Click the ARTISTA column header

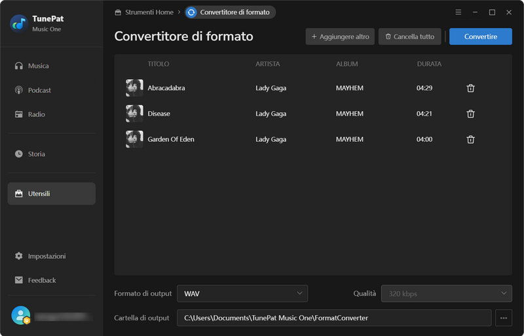pyautogui.click(x=268, y=63)
